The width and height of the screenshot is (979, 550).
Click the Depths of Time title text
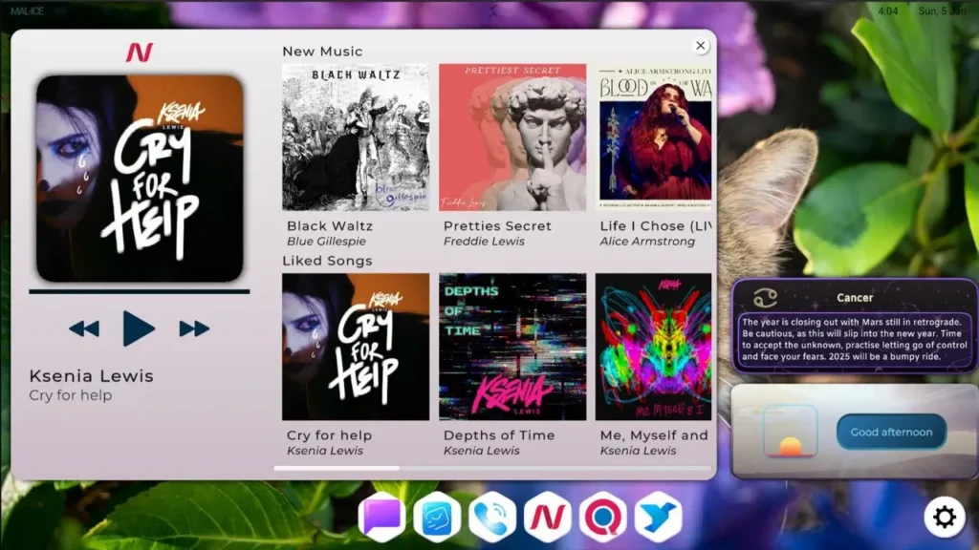[x=499, y=435]
